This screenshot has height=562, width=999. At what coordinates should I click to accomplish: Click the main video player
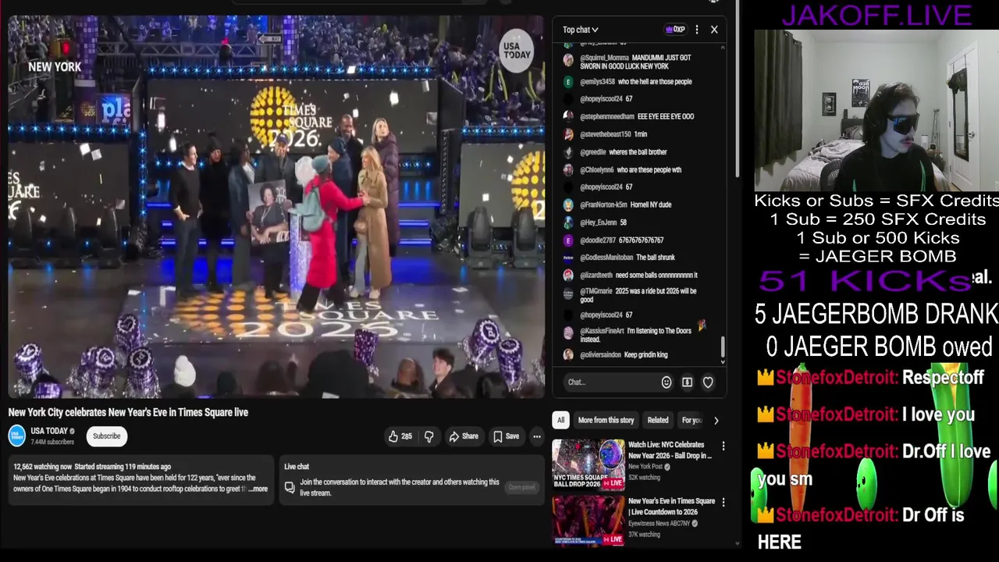pos(276,207)
